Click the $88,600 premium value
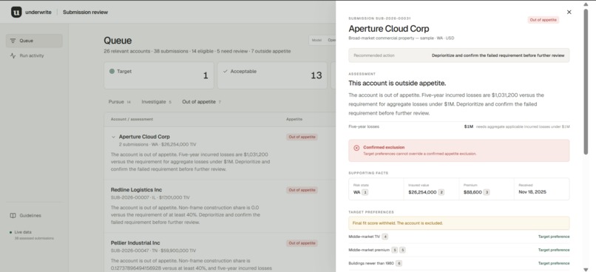Image resolution: width=596 pixels, height=272 pixels. pyautogui.click(x=473, y=192)
